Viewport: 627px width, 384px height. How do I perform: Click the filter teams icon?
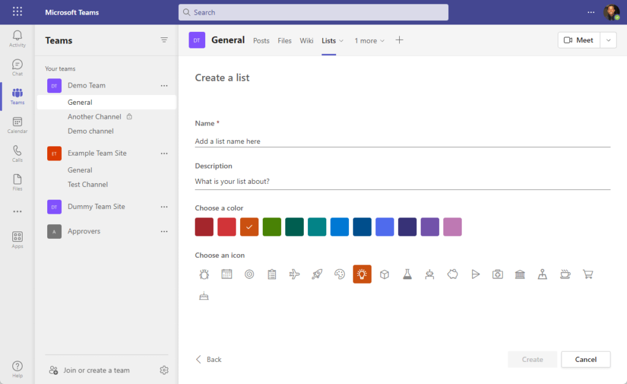click(x=164, y=40)
